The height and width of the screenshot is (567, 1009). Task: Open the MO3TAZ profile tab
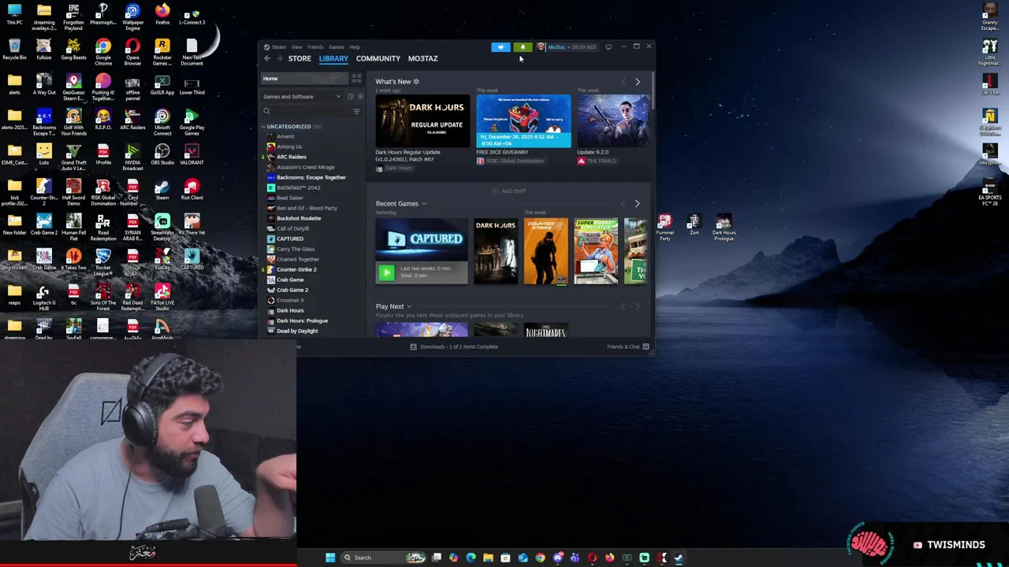[x=423, y=58]
